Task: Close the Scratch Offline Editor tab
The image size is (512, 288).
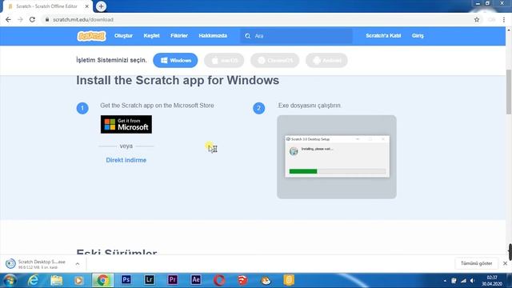Action: (x=87, y=6)
